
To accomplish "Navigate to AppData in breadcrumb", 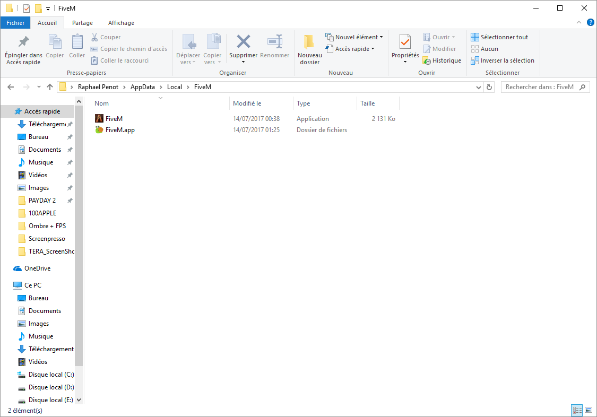I will pyautogui.click(x=142, y=87).
